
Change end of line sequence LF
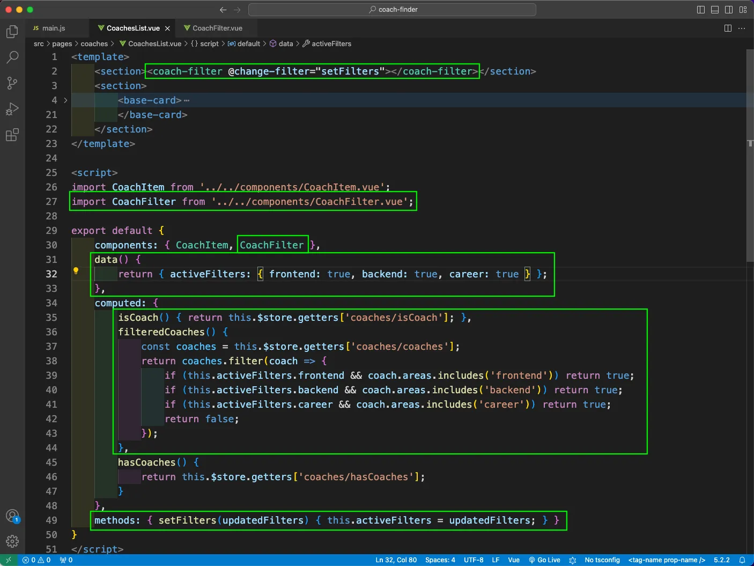[x=496, y=560]
